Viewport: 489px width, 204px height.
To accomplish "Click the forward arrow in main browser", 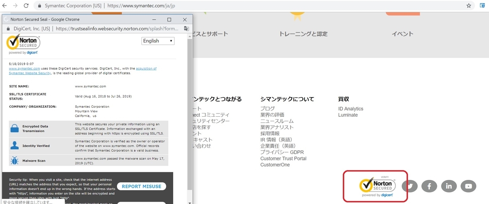I will pos(16,6).
